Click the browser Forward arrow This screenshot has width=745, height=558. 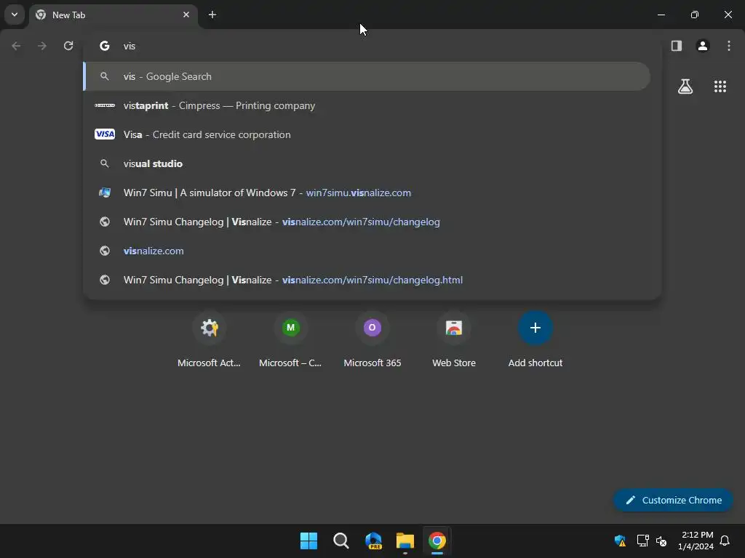42,46
